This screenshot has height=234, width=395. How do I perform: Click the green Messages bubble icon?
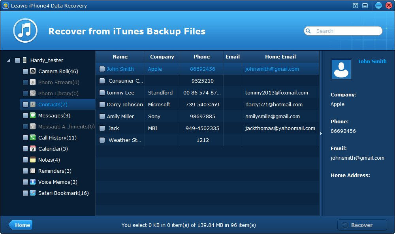click(33, 115)
